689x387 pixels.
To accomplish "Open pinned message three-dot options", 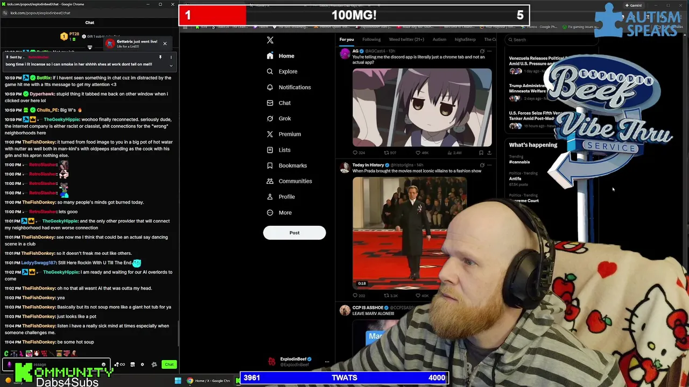I will (x=171, y=57).
